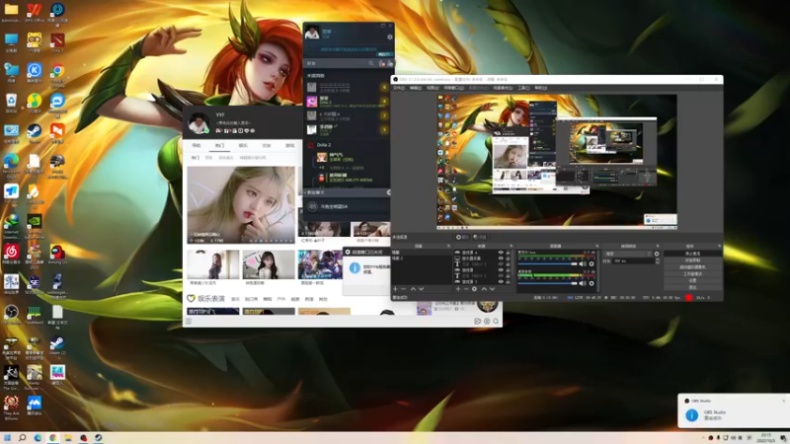Toggle lock on 显示器采集 source

(x=508, y=259)
